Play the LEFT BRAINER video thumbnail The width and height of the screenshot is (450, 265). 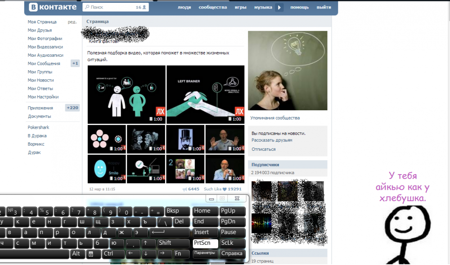click(x=206, y=94)
